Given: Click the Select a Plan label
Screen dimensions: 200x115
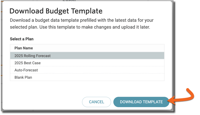Looking at the screenshot, I should click(x=22, y=39).
